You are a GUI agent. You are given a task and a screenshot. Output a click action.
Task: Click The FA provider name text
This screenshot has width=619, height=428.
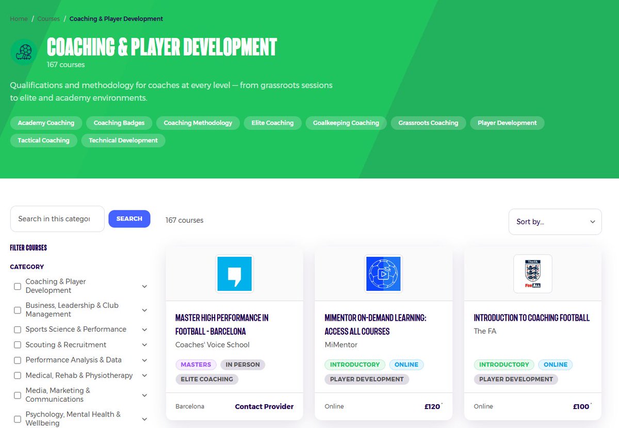[x=485, y=331]
